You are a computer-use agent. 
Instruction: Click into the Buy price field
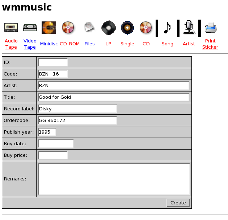(53, 155)
